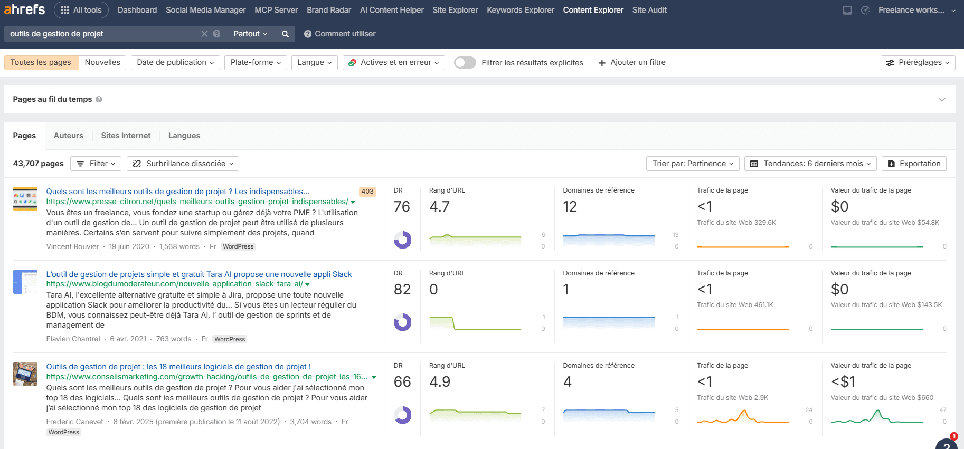964x449 pixels.
Task: Click the presse-citron URL link
Action: (197, 202)
